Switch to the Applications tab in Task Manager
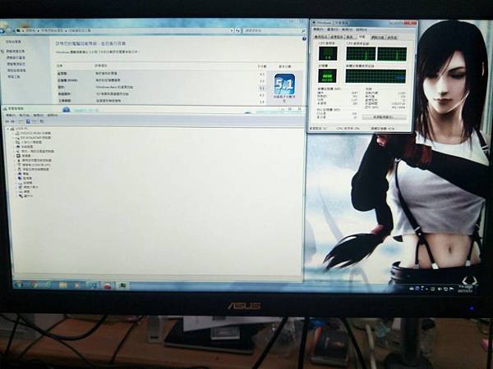Image resolution: width=493 pixels, height=369 pixels. click(320, 37)
